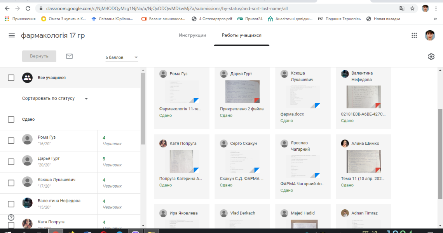Click Ира Яковлева card name

183,213
